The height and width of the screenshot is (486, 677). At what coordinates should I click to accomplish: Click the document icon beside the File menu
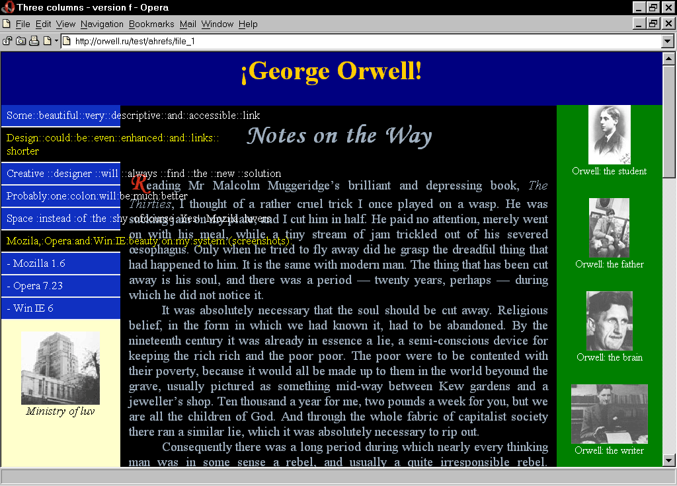click(x=7, y=24)
